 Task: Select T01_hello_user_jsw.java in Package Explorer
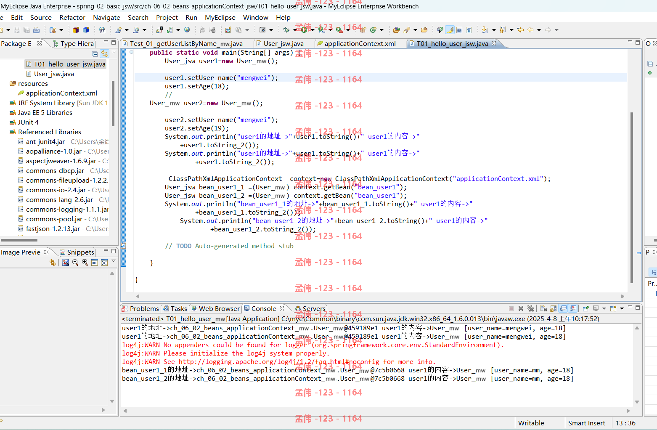(x=66, y=64)
